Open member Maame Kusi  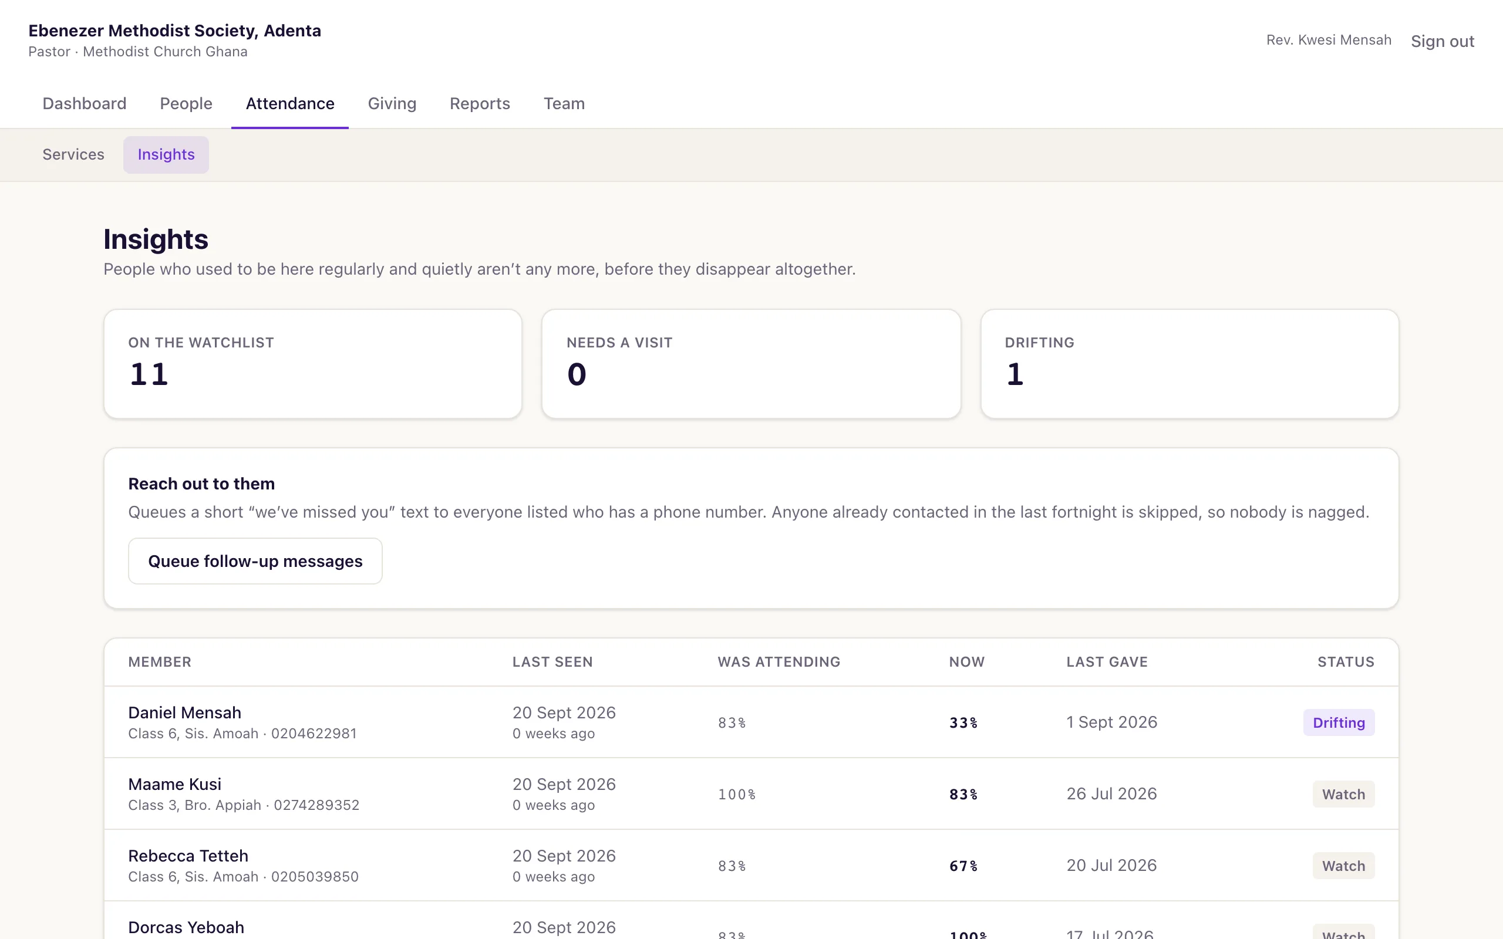click(174, 783)
